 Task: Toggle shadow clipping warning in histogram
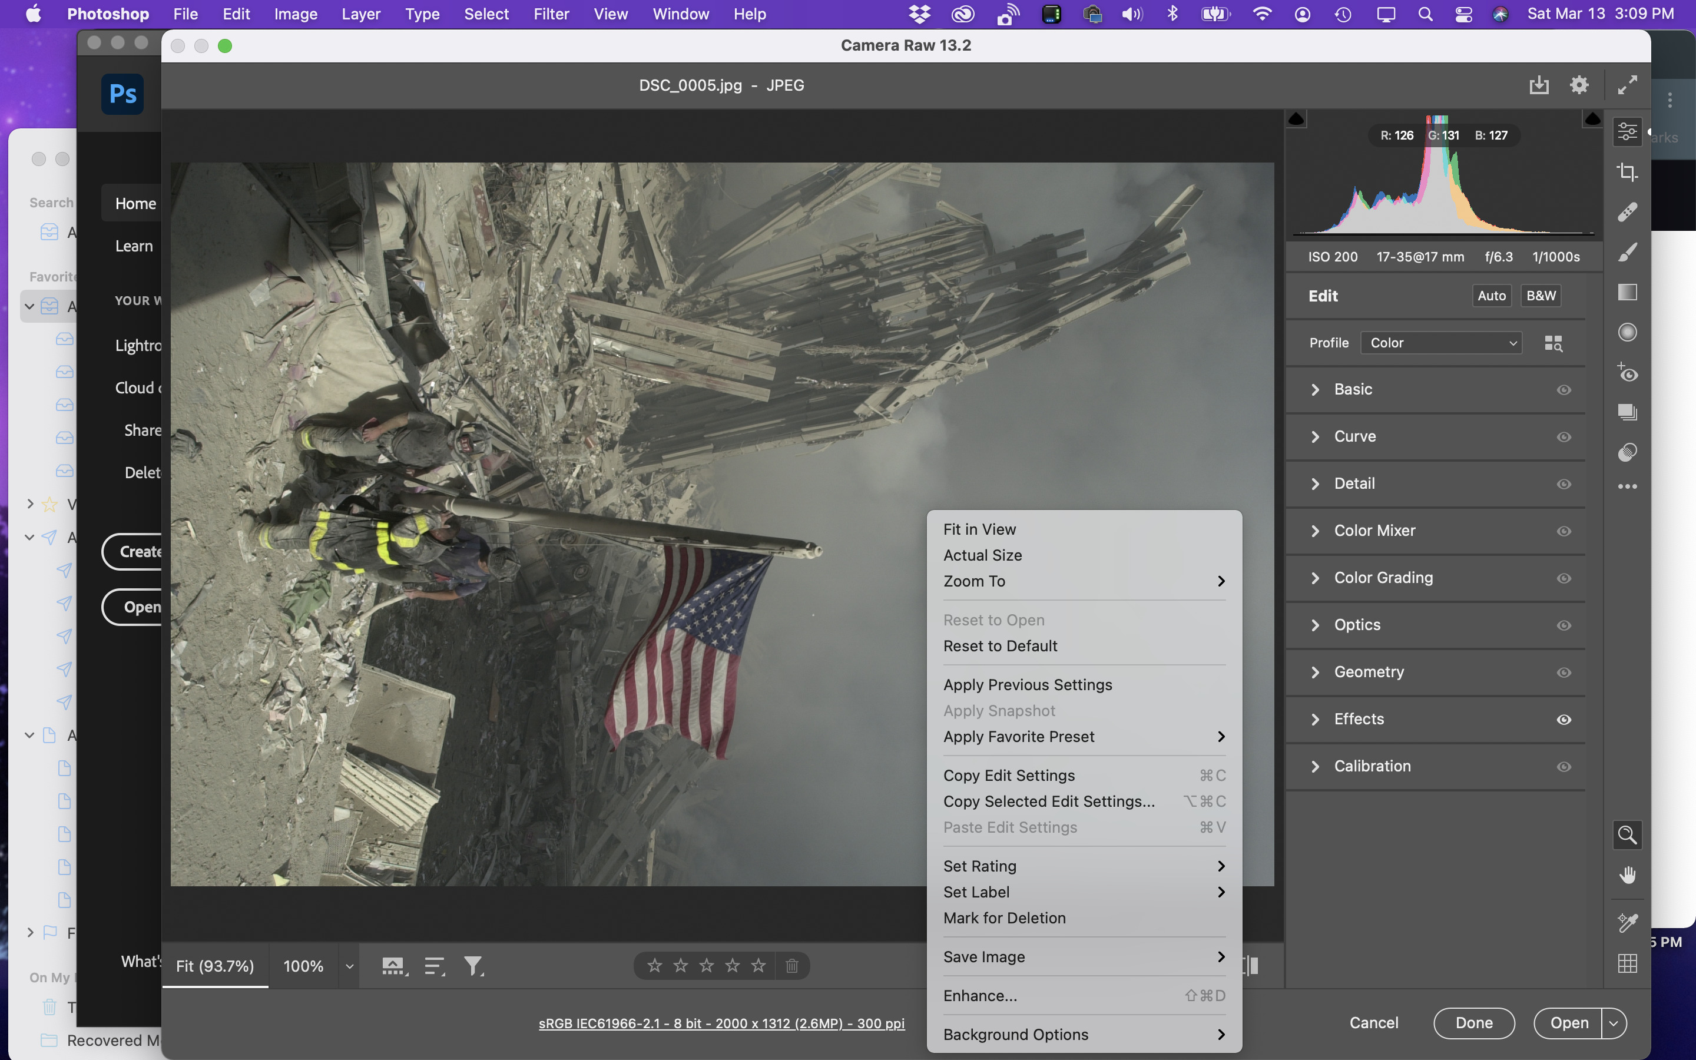coord(1296,119)
